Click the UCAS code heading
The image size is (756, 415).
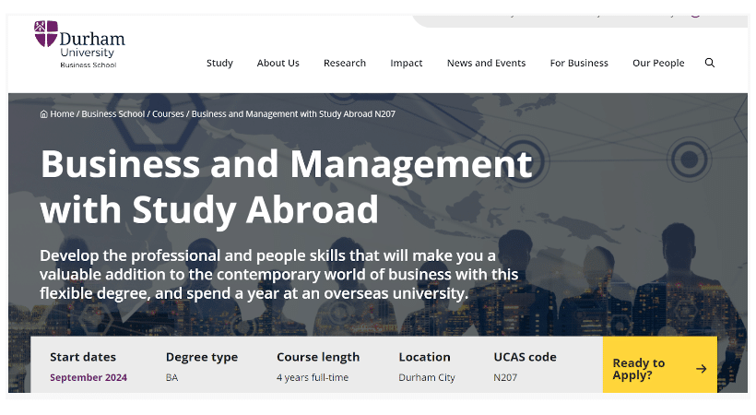(x=525, y=357)
